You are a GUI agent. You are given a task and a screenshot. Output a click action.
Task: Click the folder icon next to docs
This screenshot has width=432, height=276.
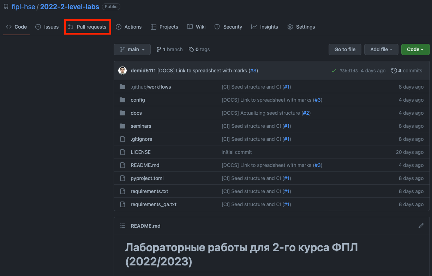pyautogui.click(x=122, y=113)
